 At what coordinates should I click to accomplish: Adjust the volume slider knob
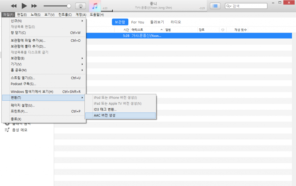click(69, 6)
